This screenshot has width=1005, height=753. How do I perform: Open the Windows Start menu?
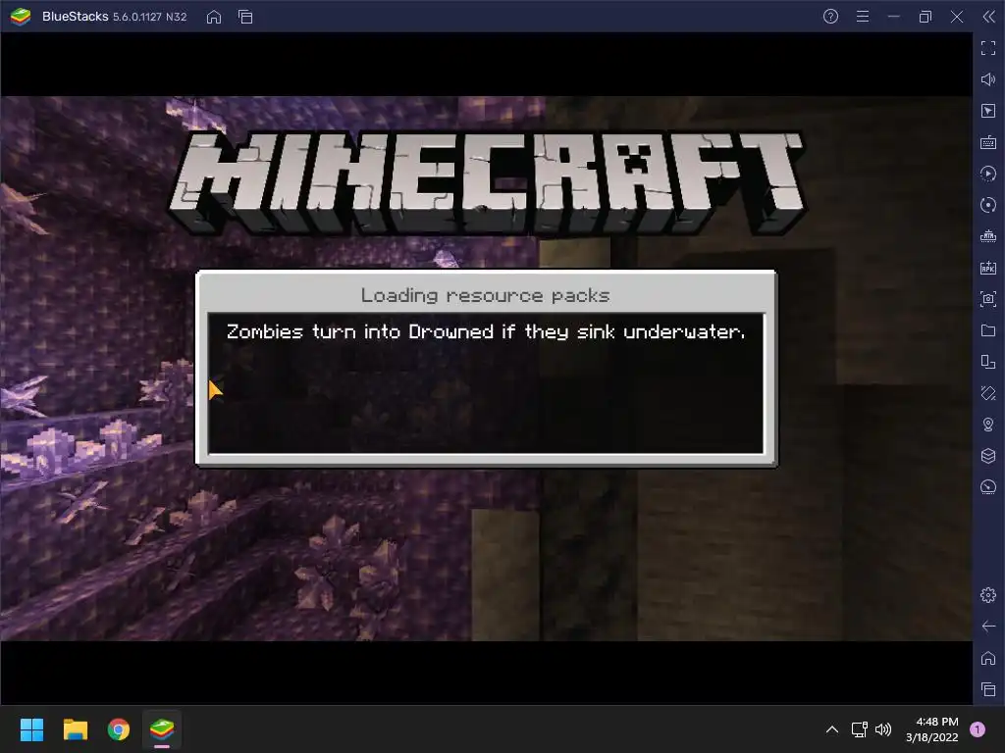(x=31, y=729)
